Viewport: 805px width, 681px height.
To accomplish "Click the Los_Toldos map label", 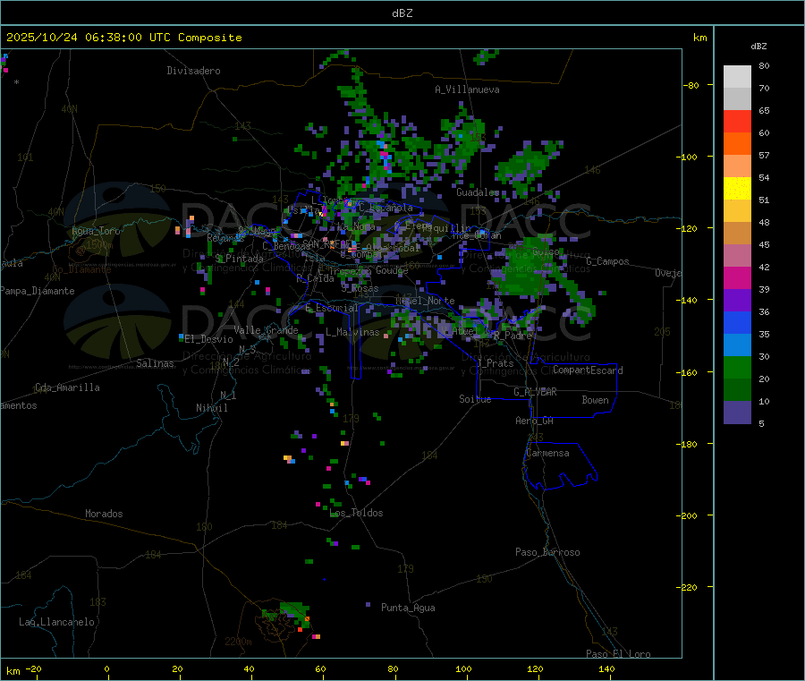I will pyautogui.click(x=356, y=513).
